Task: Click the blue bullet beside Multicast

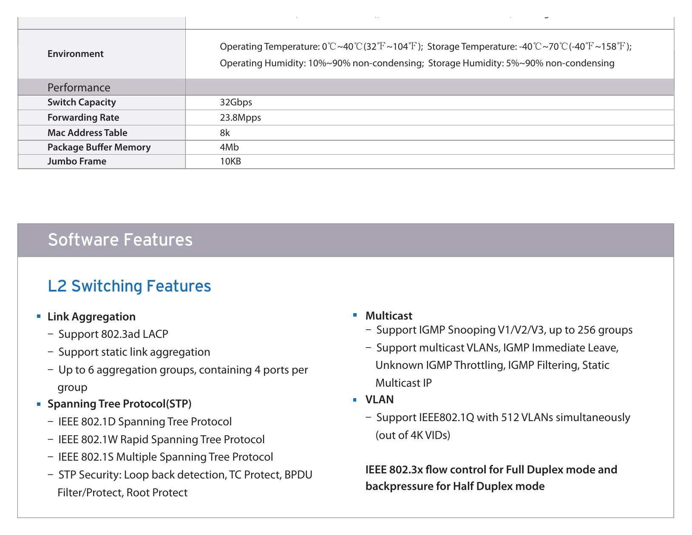Action: [x=355, y=315]
